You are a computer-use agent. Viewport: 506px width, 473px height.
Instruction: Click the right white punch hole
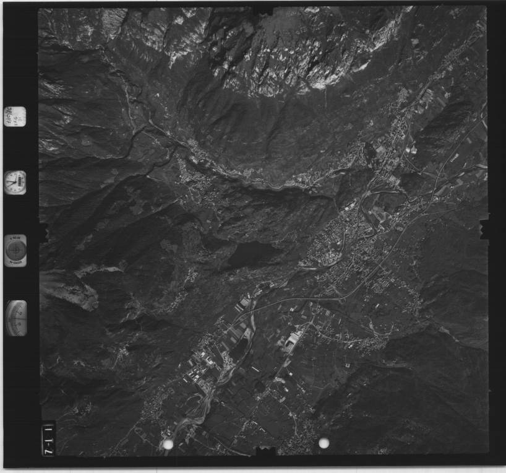(x=324, y=443)
